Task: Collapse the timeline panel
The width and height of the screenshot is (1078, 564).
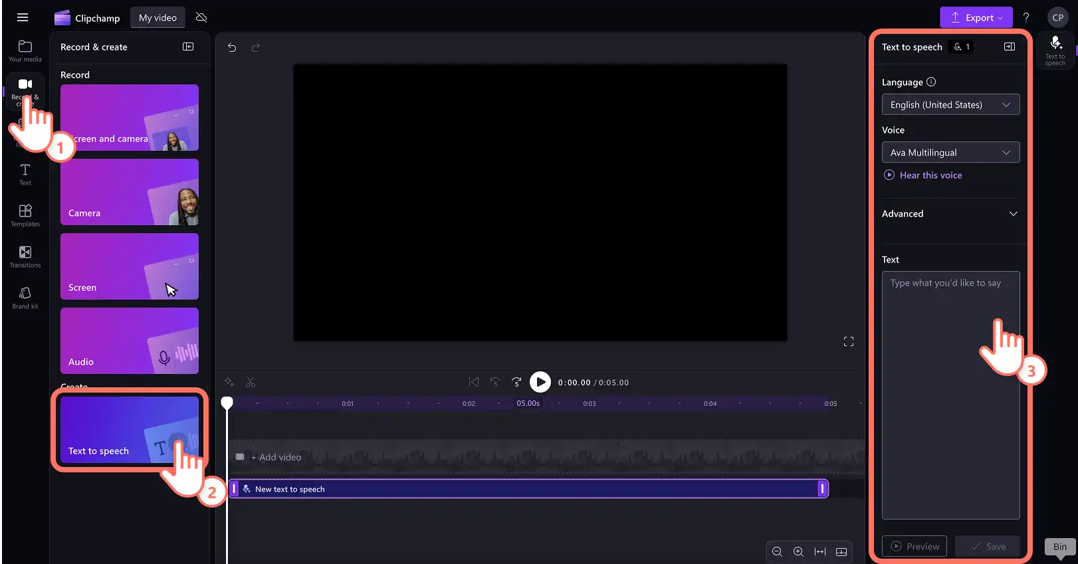Action: 841,551
